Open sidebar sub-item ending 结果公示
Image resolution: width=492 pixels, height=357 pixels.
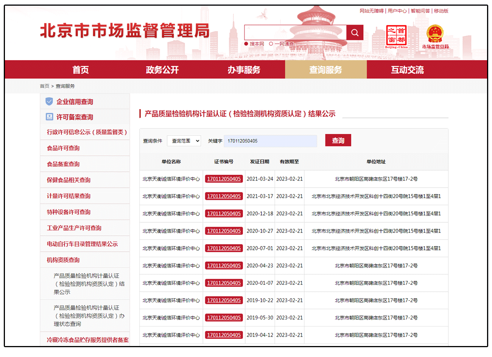click(x=89, y=284)
